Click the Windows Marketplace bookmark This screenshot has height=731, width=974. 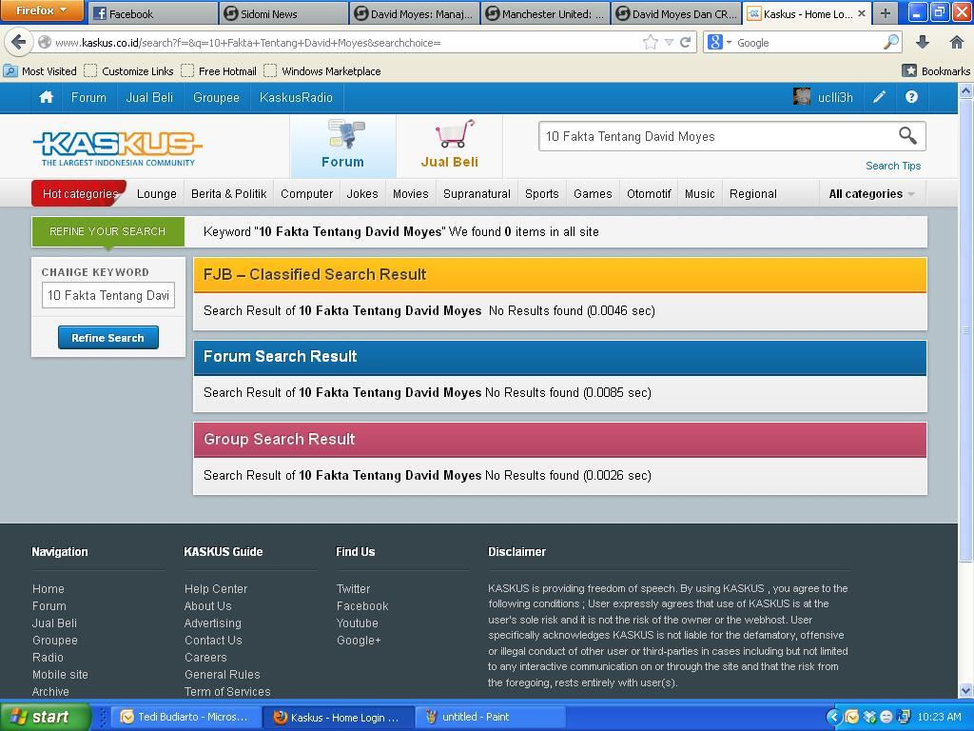point(322,70)
